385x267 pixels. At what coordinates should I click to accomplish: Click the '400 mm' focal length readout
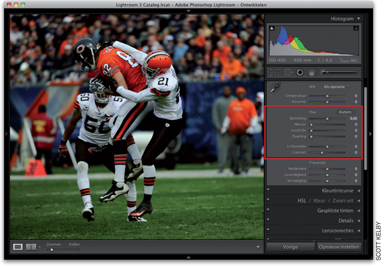(x=302, y=60)
